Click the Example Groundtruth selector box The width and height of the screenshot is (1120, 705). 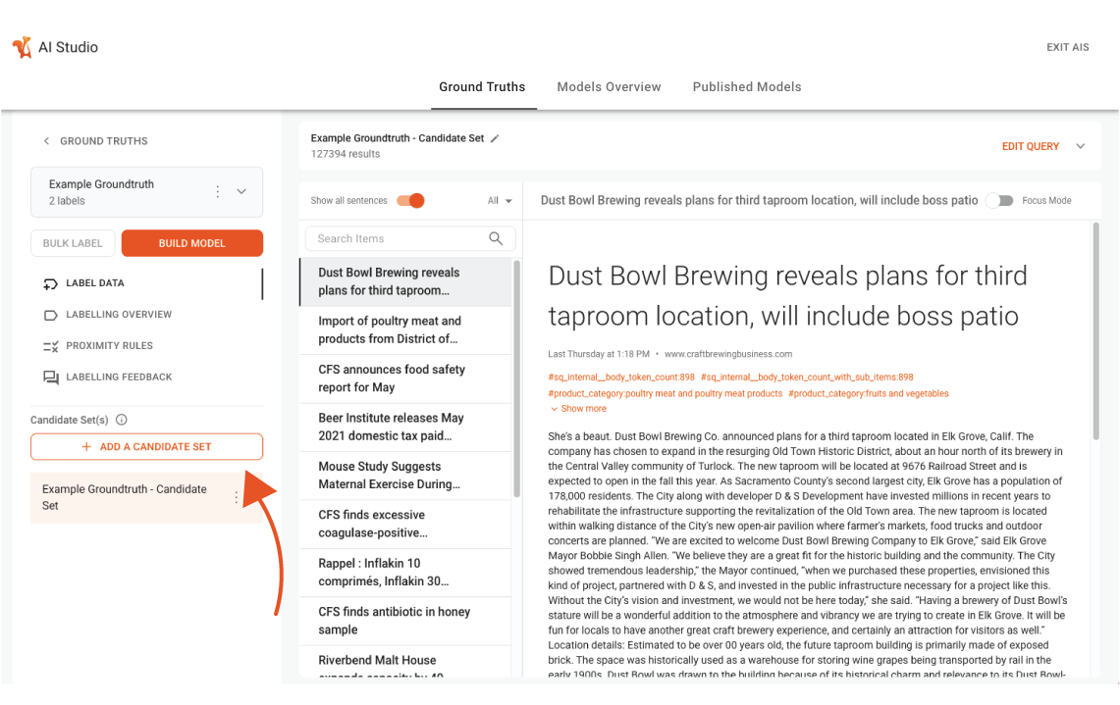[146, 192]
